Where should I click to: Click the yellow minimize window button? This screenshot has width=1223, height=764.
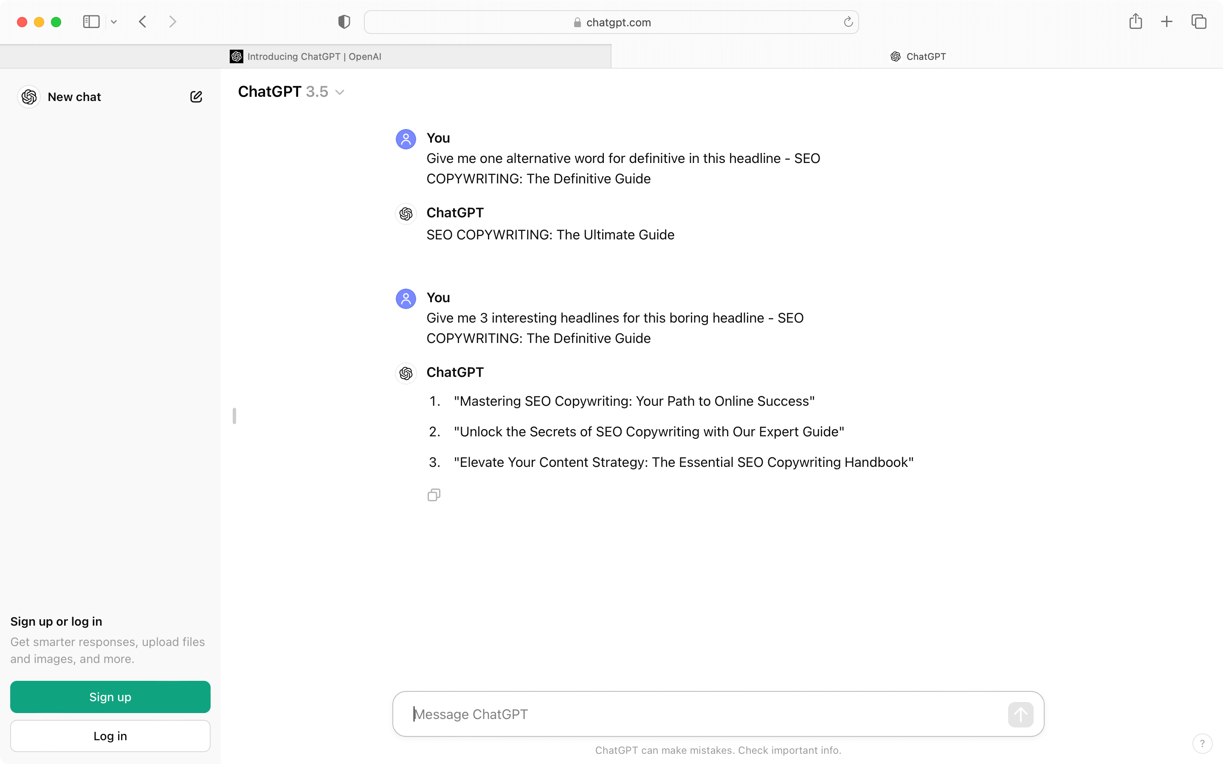(39, 22)
